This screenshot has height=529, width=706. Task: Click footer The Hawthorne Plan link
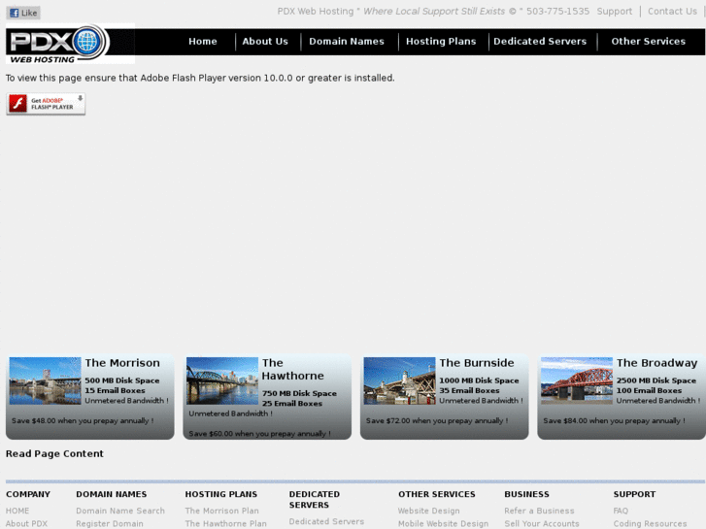coord(225,524)
